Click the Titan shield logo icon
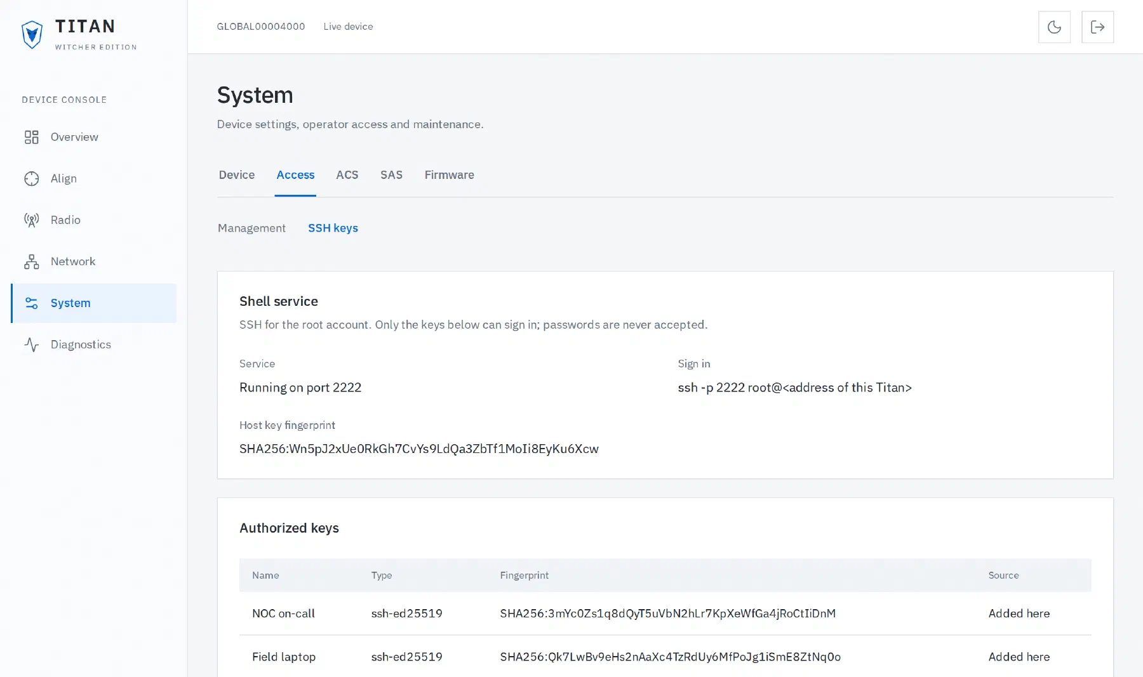 pos(32,35)
